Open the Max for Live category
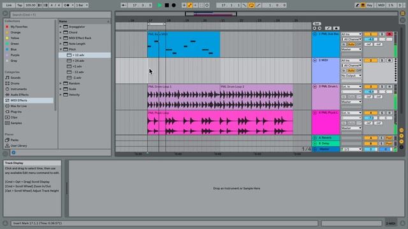This screenshot has height=229, width=408. click(18, 106)
